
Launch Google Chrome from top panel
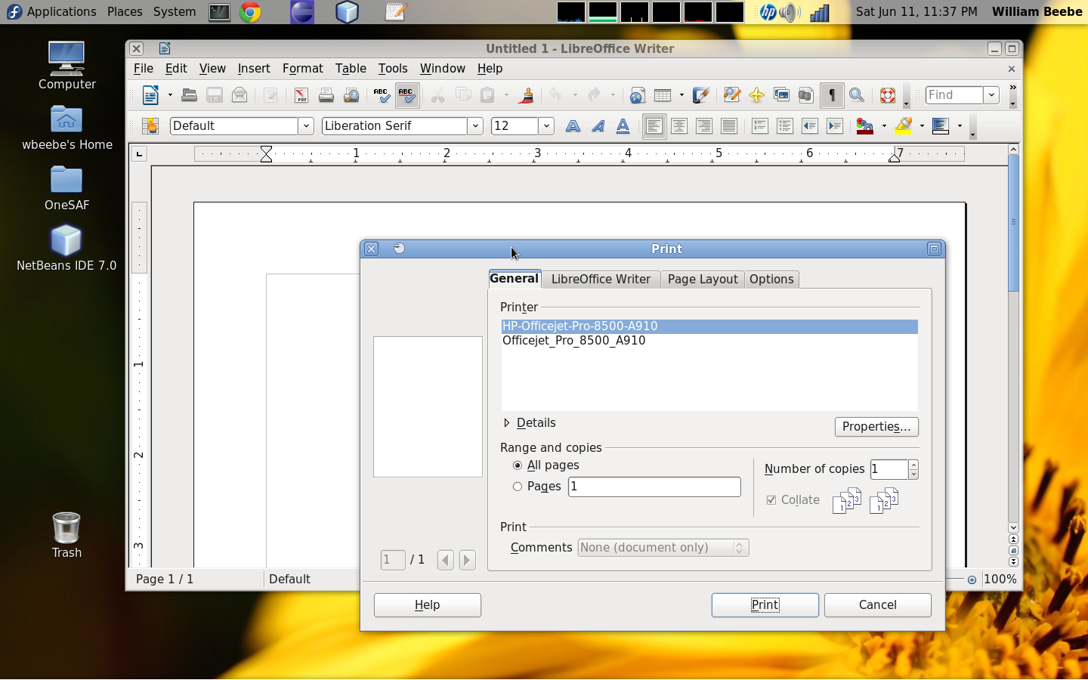[250, 12]
